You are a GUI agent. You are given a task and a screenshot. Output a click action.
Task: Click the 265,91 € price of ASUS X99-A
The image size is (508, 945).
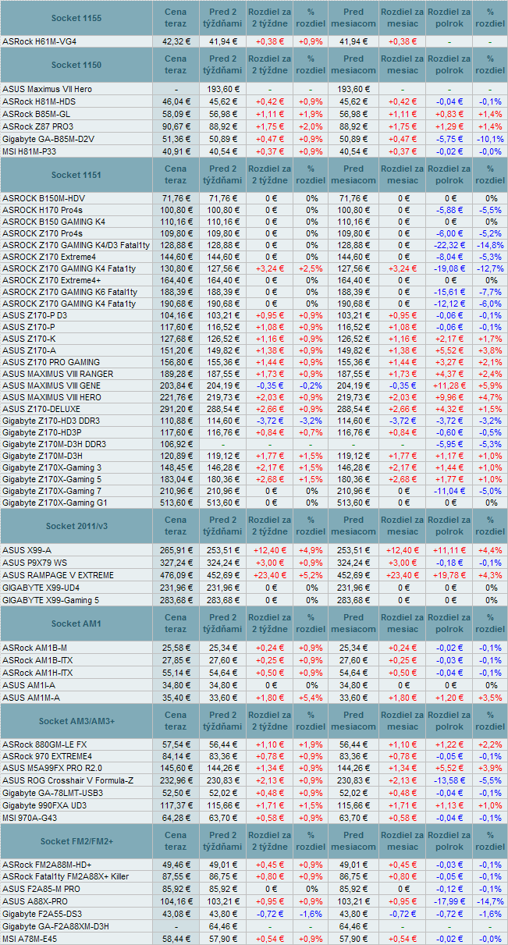(x=176, y=550)
